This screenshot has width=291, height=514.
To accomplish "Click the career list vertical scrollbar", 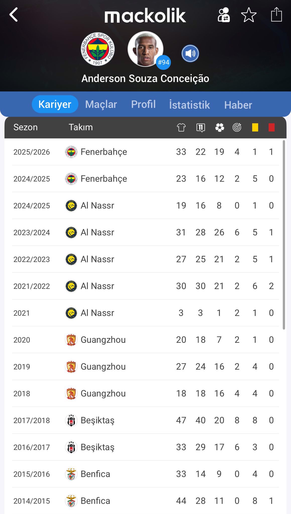I will pyautogui.click(x=284, y=235).
